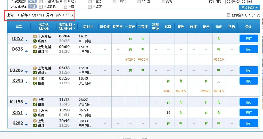Check 上海虹桥 departure station
Viewport: 263px width, 139px height.
coord(41,7)
